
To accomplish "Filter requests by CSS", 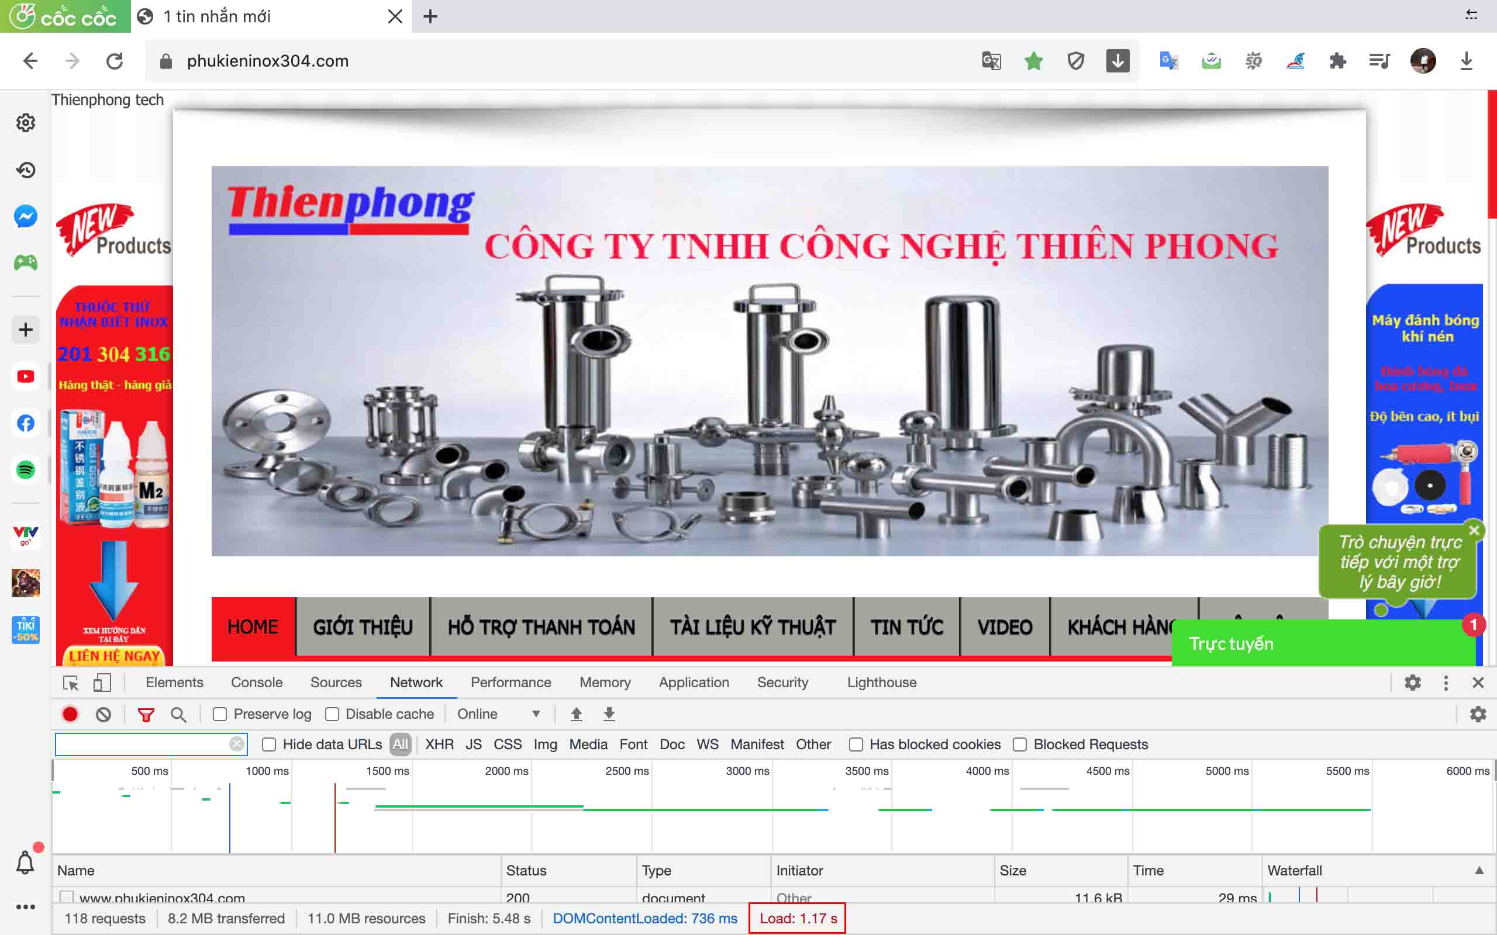I will (507, 744).
